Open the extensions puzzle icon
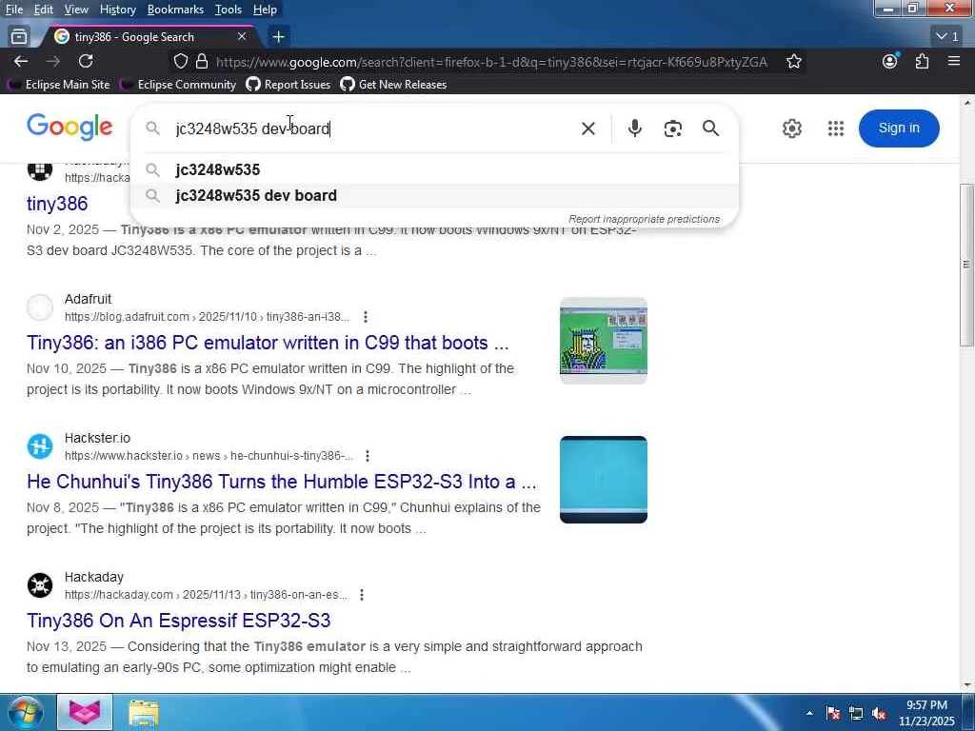This screenshot has width=975, height=731. pos(922,61)
